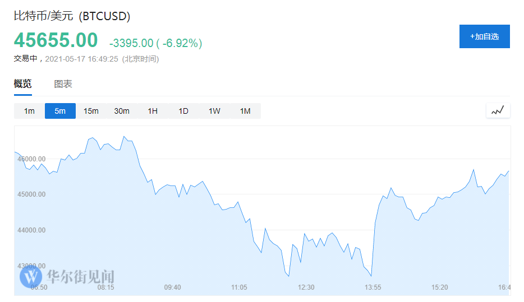
Task: Click the 09:40 time axis label
Action: 172,287
